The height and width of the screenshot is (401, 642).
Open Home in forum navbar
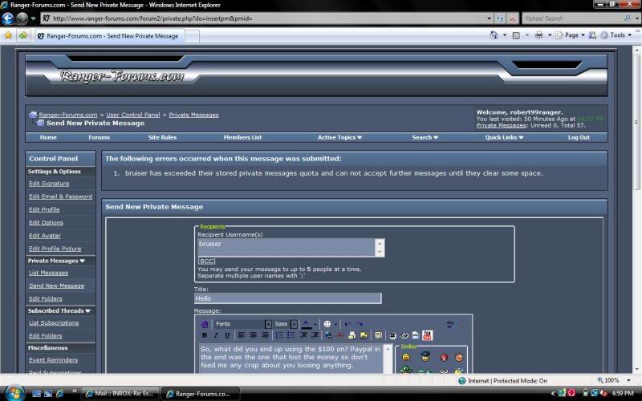click(48, 137)
